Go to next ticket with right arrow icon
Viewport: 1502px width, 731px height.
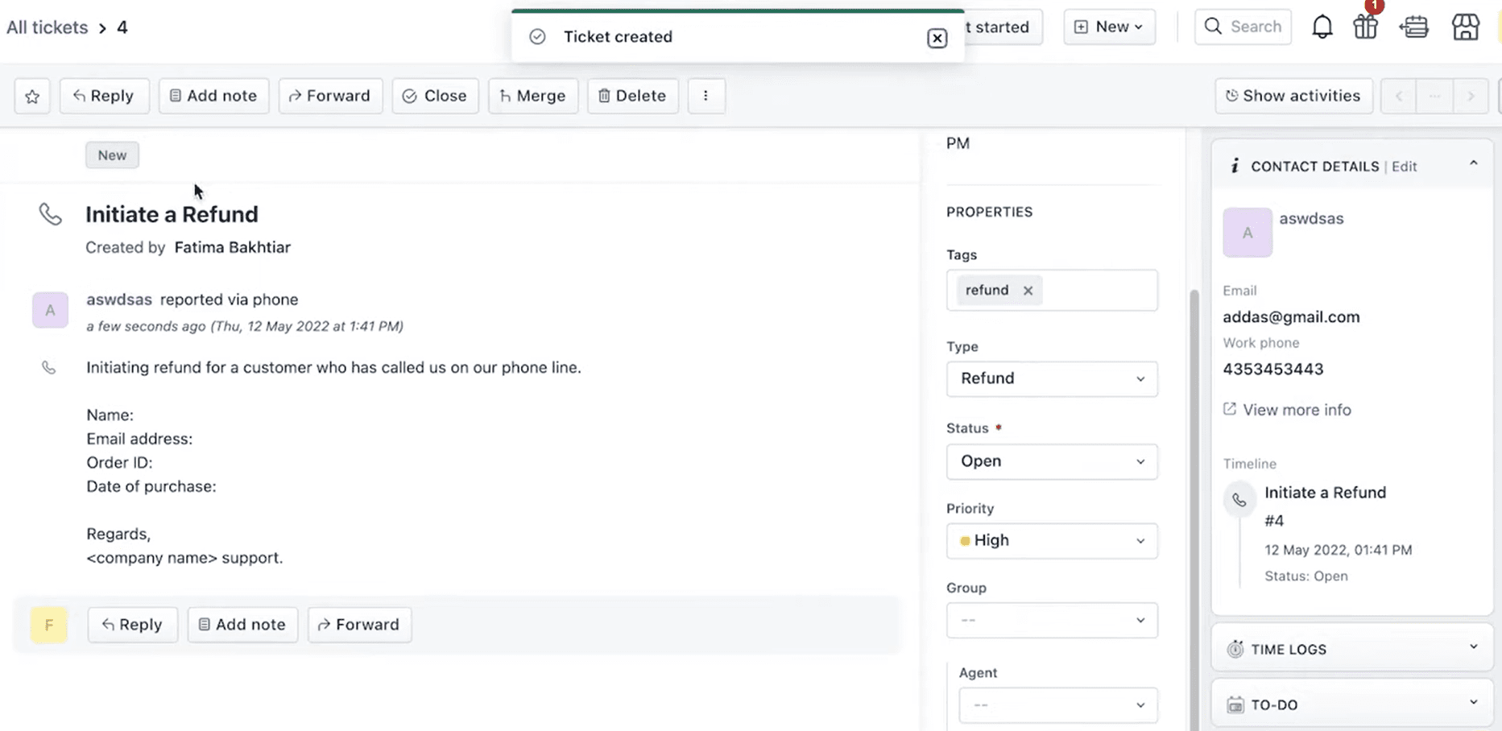pyautogui.click(x=1471, y=96)
